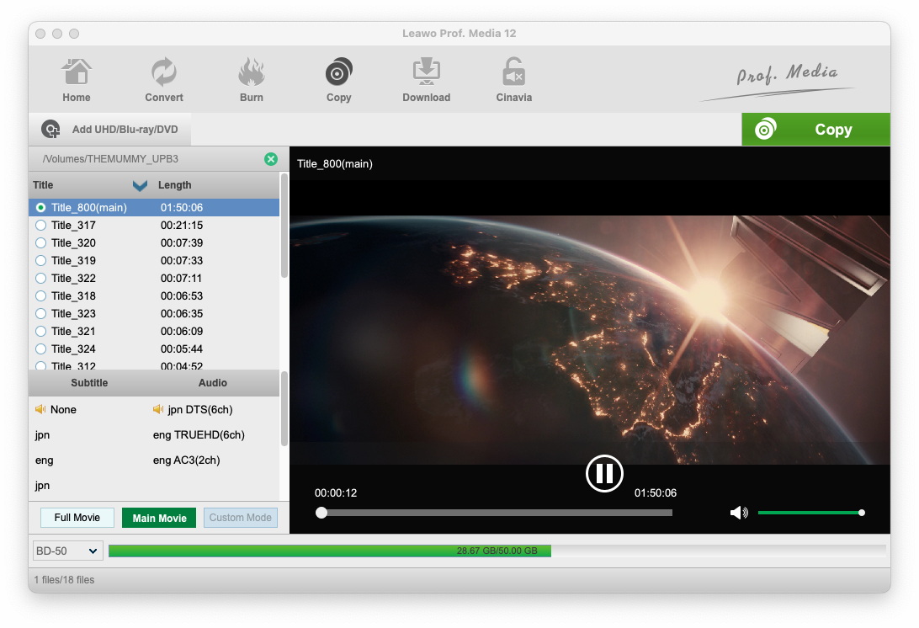Screen dimensions: 919x628
Task: Select eng TRUEHD(6ch) audio track
Action: pyautogui.click(x=199, y=434)
